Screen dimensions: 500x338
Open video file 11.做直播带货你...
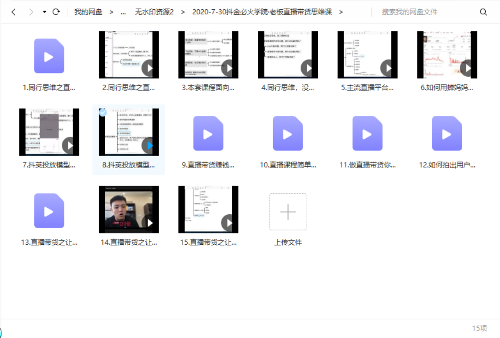pyautogui.click(x=367, y=133)
